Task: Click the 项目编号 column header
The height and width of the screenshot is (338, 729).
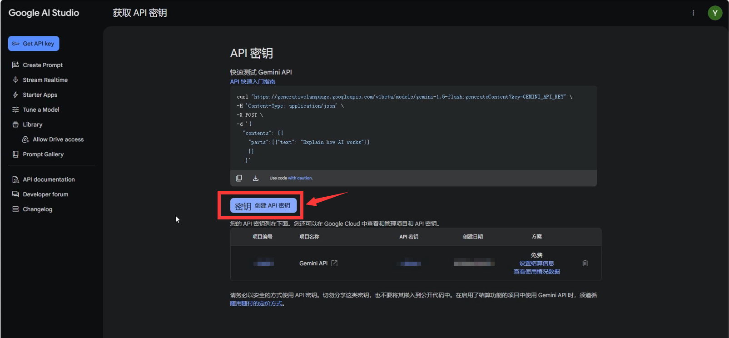Action: point(263,237)
